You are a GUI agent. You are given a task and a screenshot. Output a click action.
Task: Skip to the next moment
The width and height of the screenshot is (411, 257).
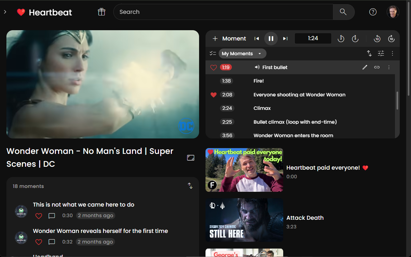[x=285, y=39]
